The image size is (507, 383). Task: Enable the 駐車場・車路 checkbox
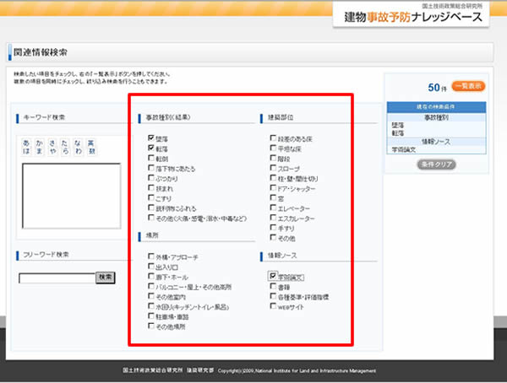click(x=151, y=316)
